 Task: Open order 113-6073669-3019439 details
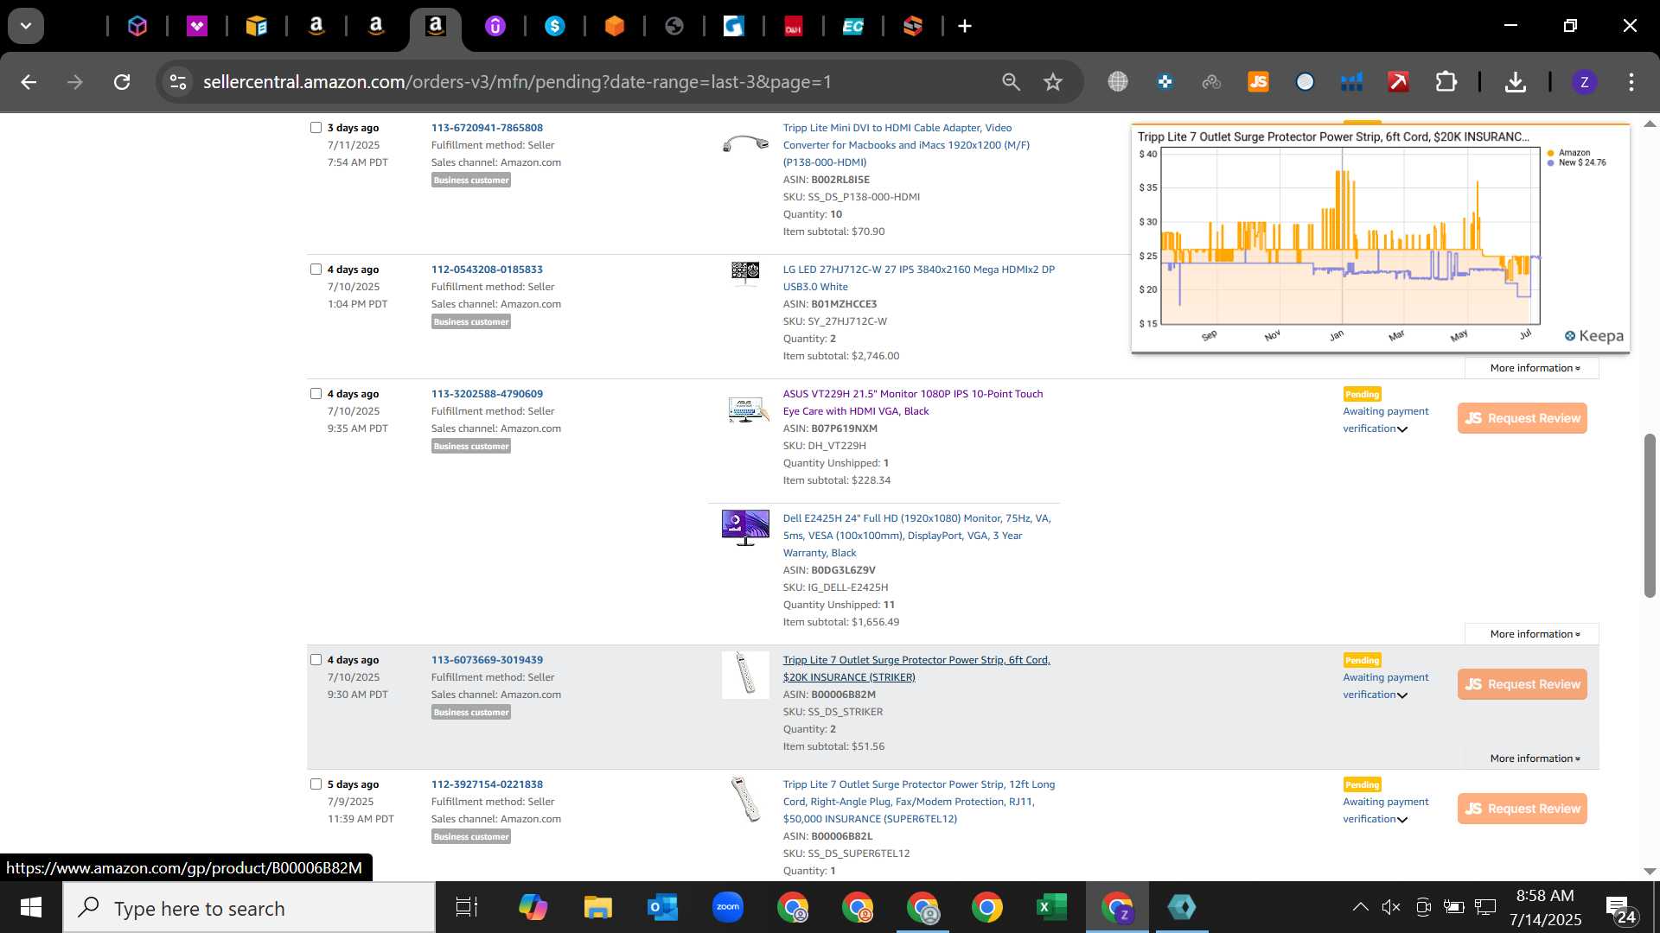coord(487,660)
